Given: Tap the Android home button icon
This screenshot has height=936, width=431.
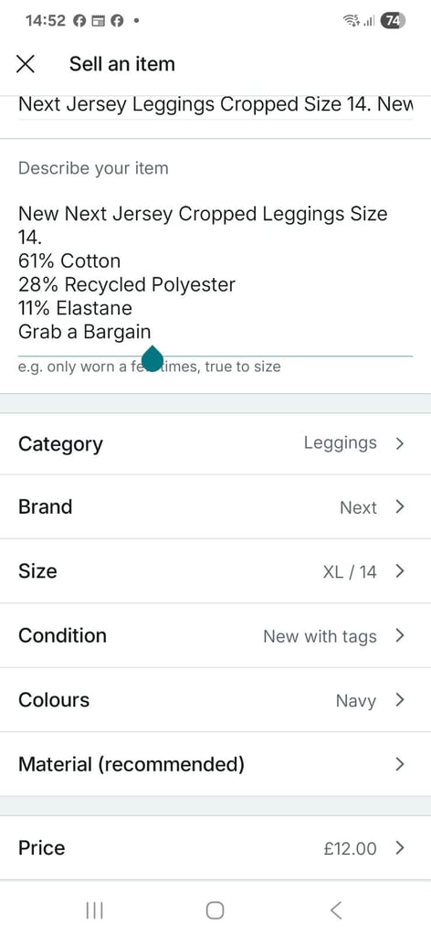Looking at the screenshot, I should tap(215, 909).
